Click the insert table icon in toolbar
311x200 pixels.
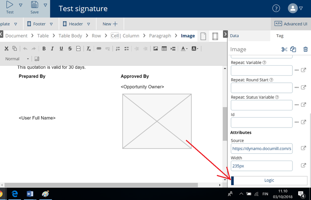pyautogui.click(x=164, y=48)
